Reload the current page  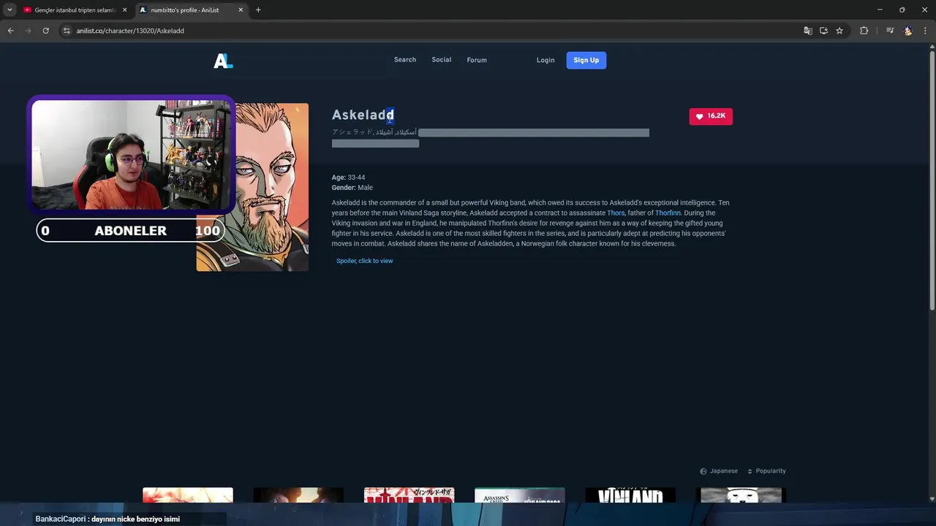45,31
